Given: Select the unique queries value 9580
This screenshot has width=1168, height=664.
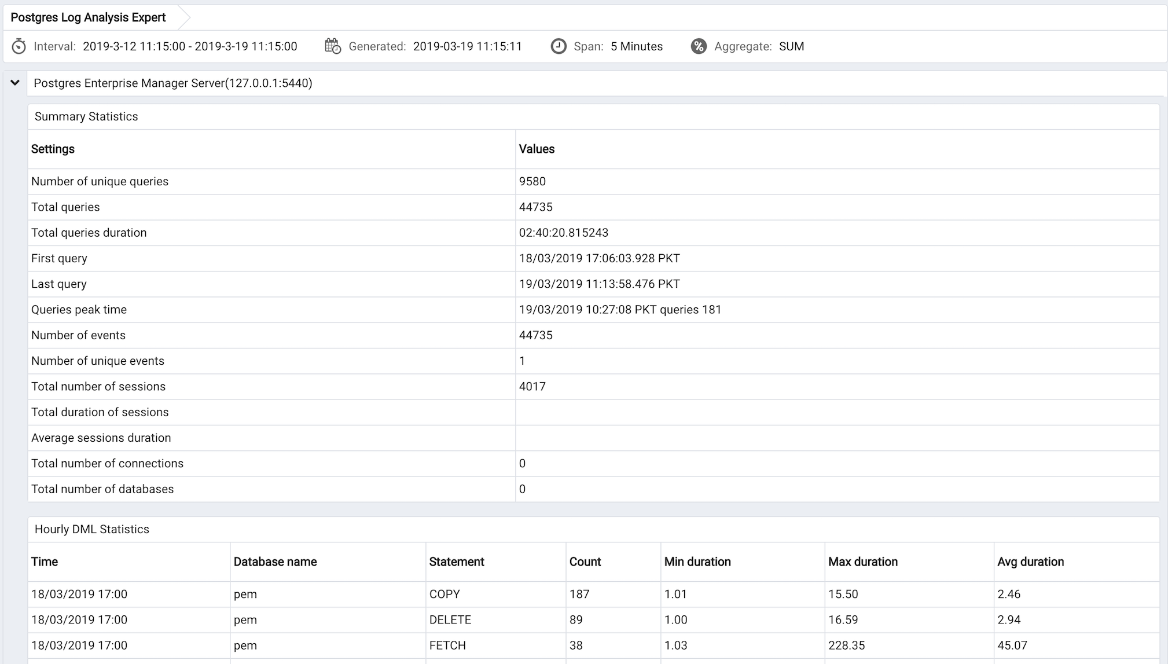Looking at the screenshot, I should click(532, 181).
